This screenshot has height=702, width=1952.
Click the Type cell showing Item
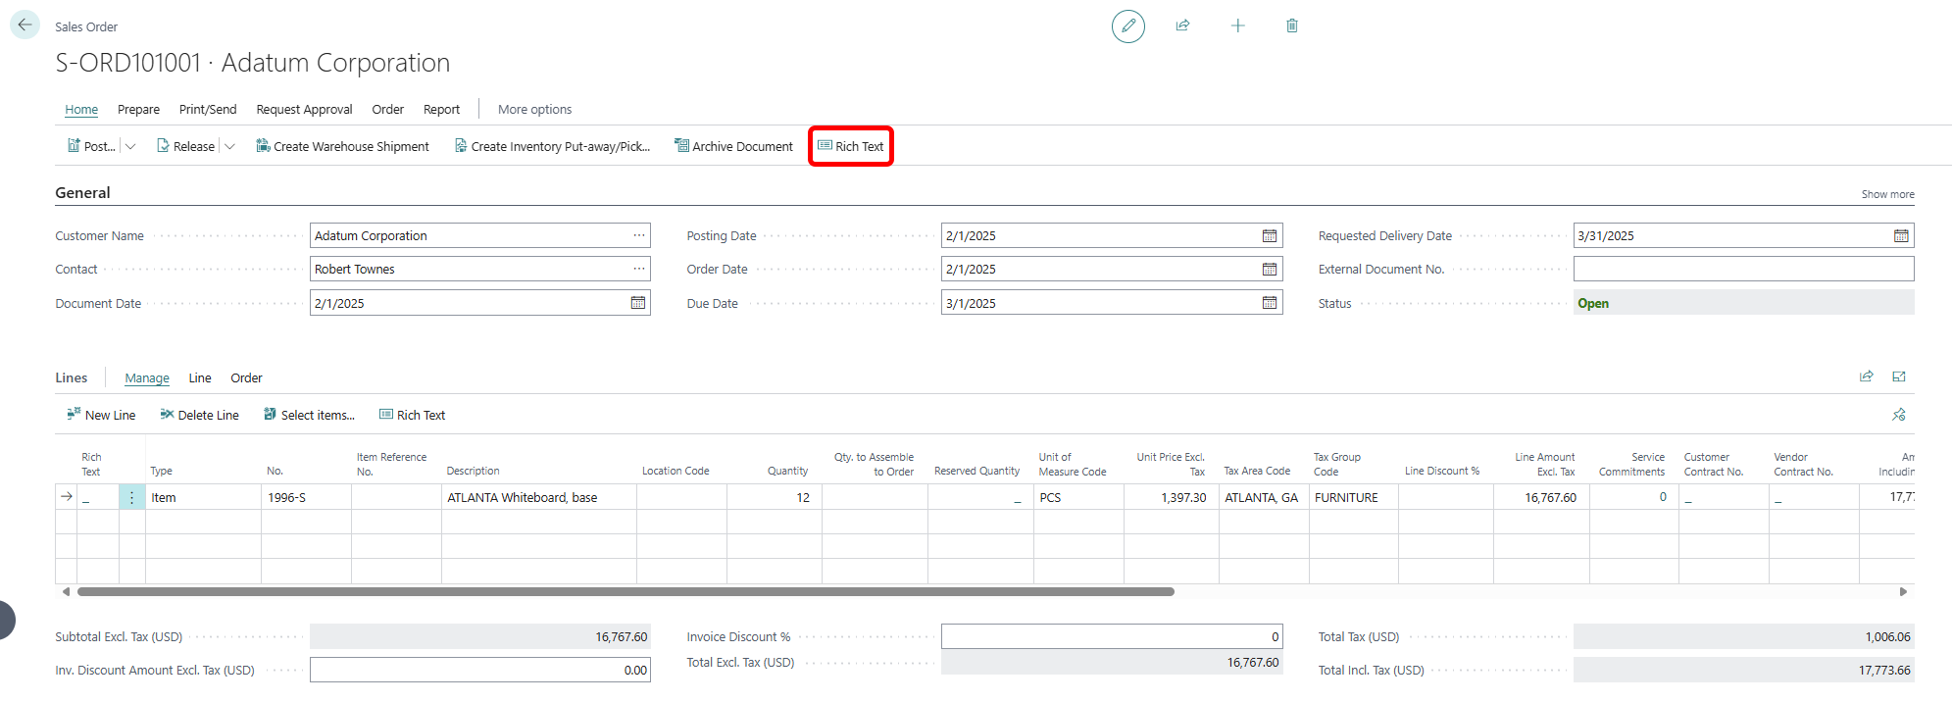click(203, 497)
